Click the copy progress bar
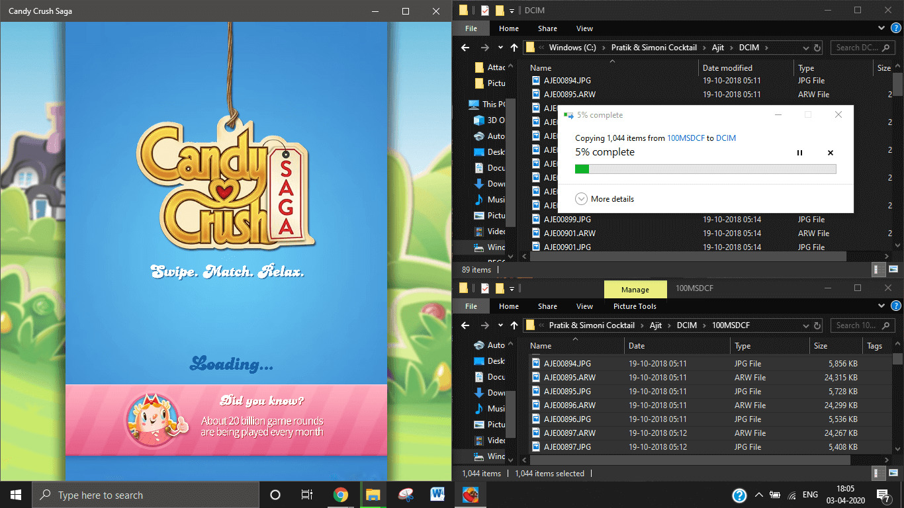This screenshot has width=904, height=508. pos(705,169)
